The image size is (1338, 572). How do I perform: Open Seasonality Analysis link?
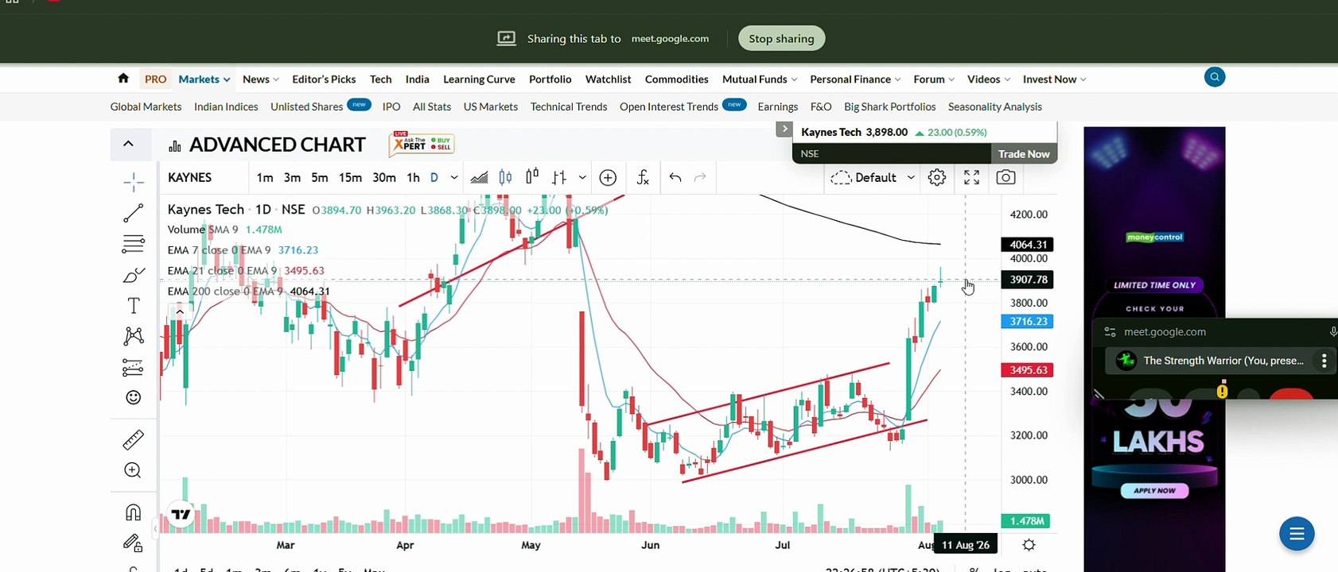pyautogui.click(x=994, y=106)
